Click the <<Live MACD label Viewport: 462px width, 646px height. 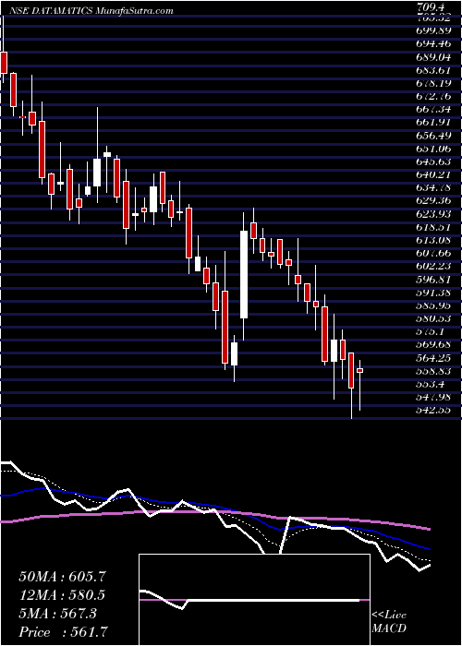click(389, 622)
